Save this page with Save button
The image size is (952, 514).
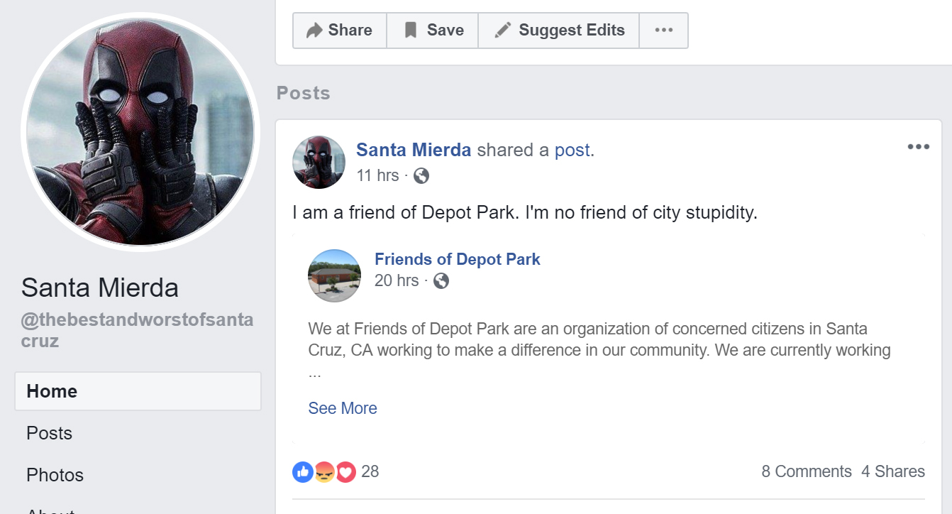(x=433, y=31)
